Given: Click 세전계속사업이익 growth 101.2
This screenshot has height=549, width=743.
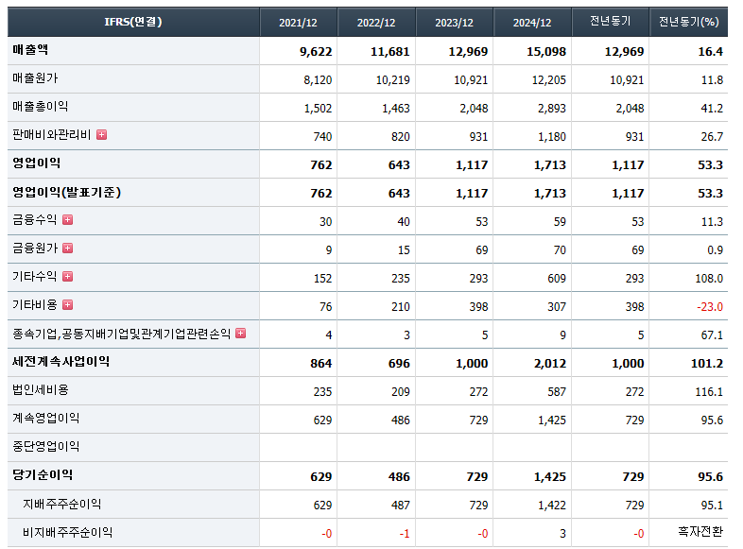Looking at the screenshot, I should (x=707, y=363).
